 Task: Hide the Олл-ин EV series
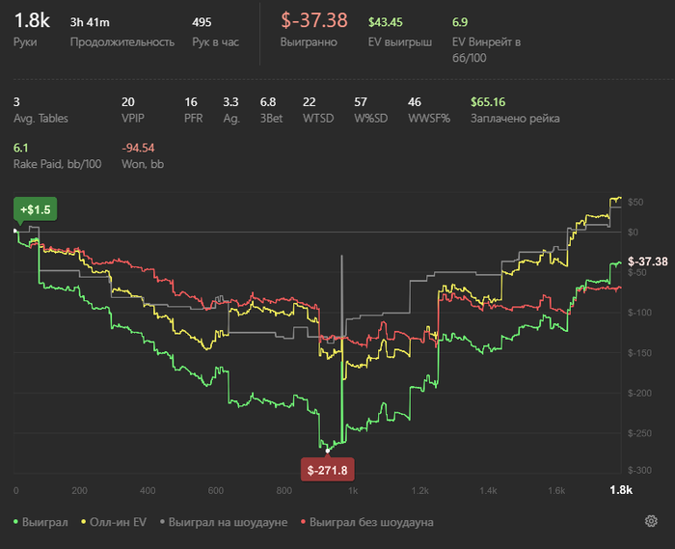(120, 522)
